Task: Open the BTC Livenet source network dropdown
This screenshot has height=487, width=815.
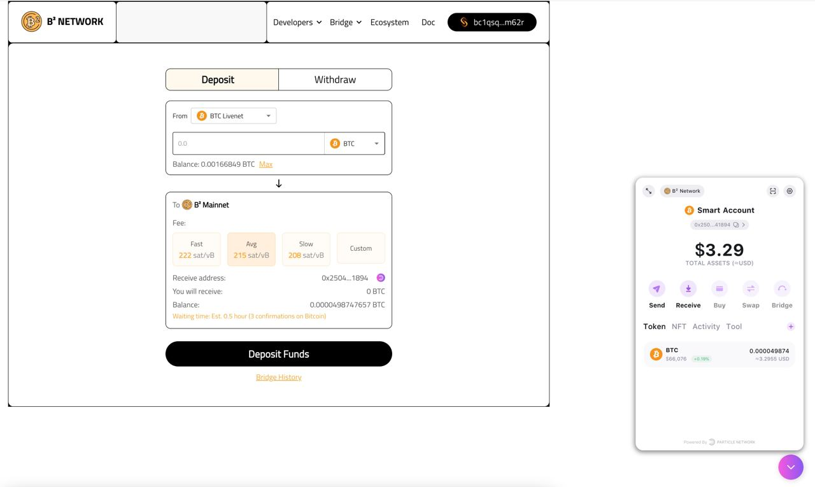Action: coord(234,116)
